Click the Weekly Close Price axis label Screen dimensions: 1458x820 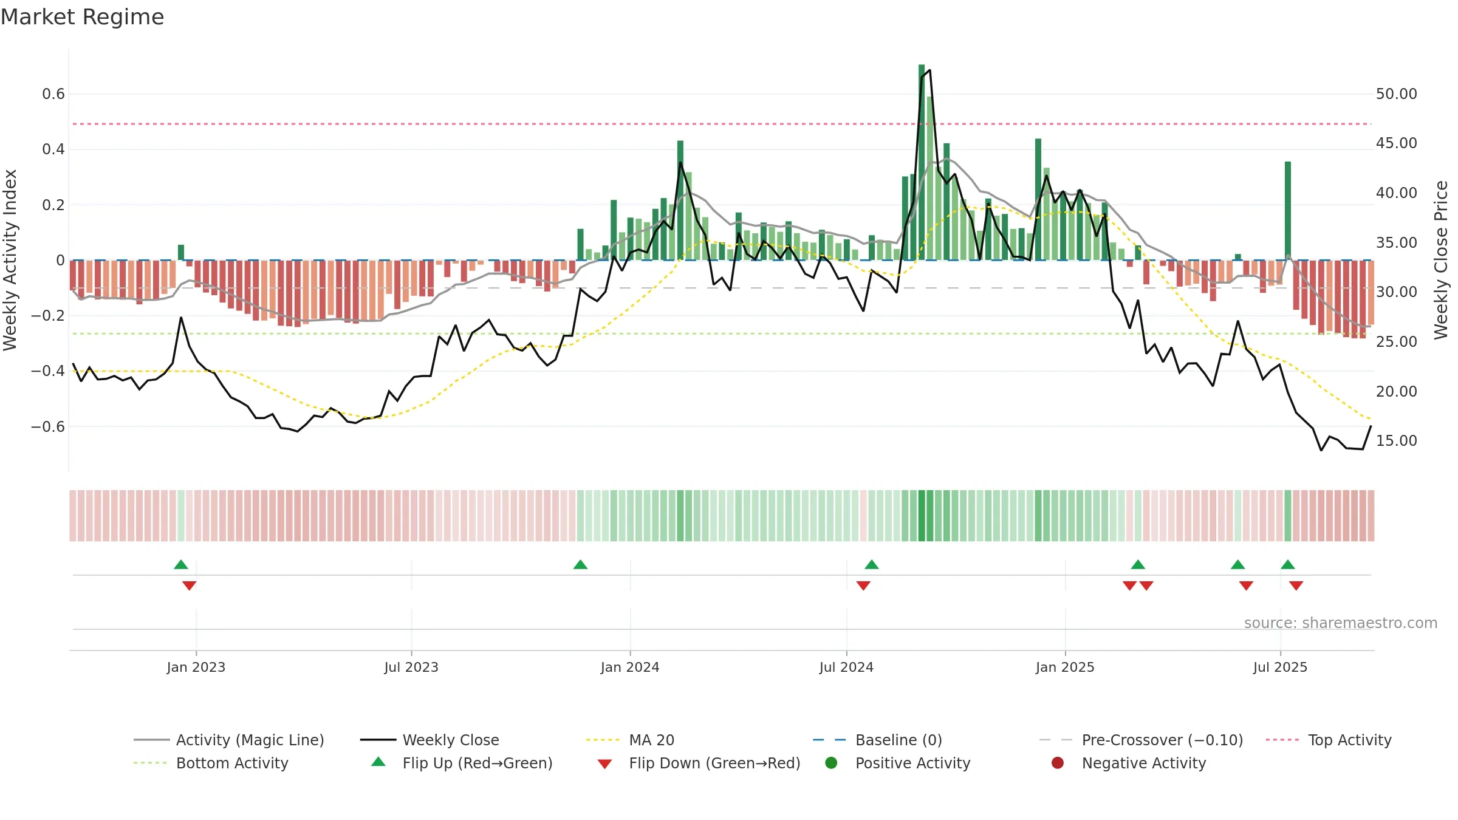pyautogui.click(x=1441, y=260)
